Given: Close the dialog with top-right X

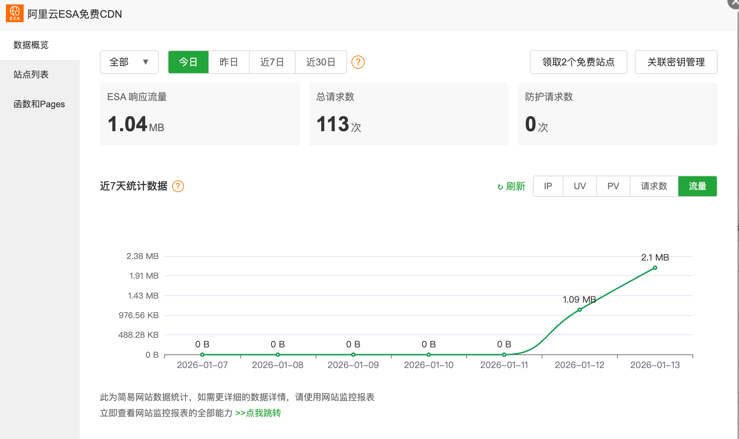Looking at the screenshot, I should click(734, 3).
